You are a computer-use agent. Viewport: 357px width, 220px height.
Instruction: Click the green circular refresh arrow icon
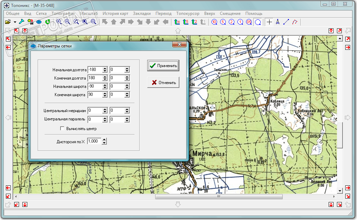click(48, 22)
